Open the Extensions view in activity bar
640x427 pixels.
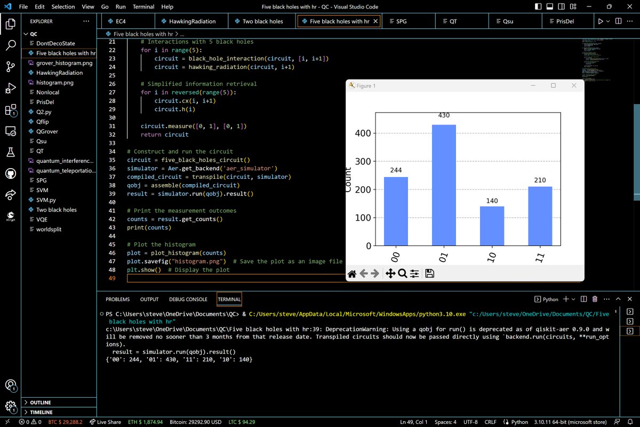11,110
